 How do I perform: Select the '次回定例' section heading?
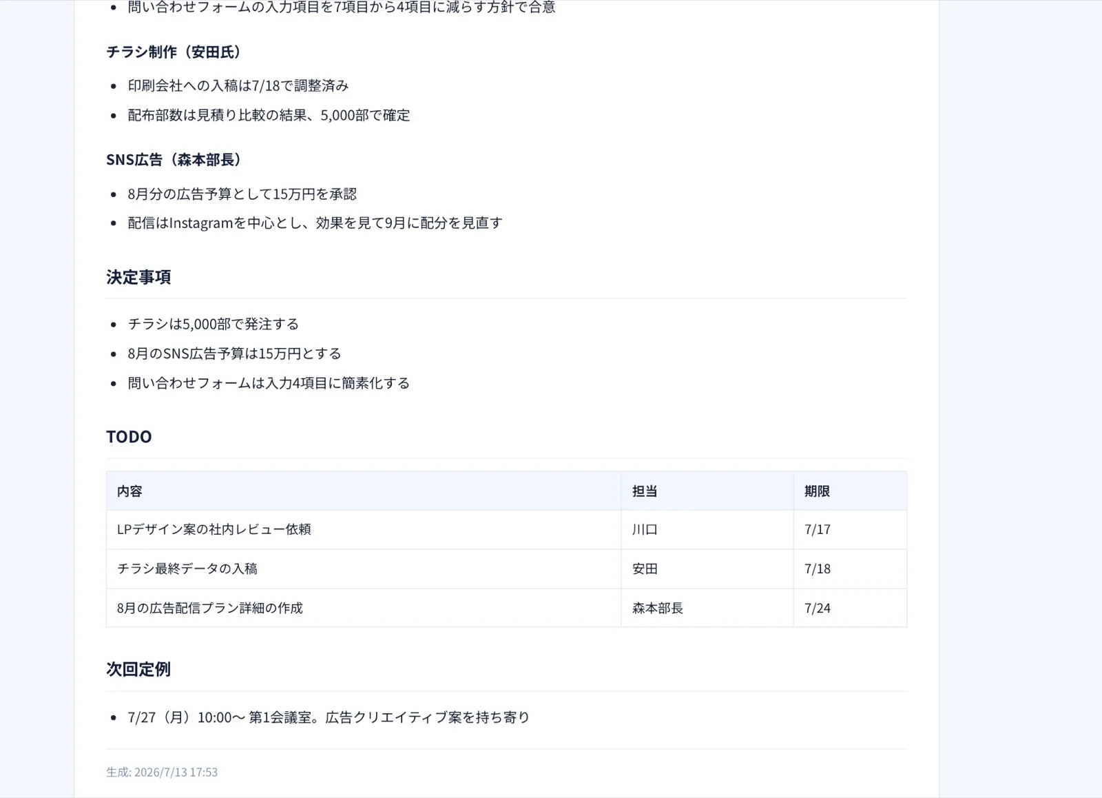pyautogui.click(x=138, y=669)
